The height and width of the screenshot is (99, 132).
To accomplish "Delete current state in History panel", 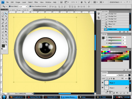I will click(127, 32).
